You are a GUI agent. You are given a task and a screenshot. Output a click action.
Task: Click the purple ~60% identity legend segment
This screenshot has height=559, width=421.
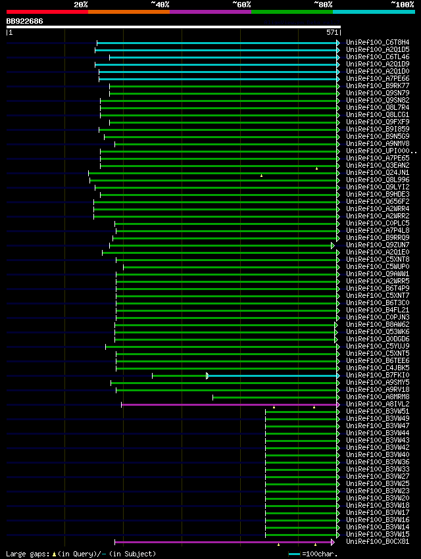(x=210, y=12)
